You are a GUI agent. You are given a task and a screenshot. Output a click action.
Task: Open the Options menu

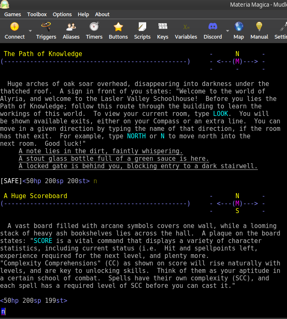click(62, 14)
